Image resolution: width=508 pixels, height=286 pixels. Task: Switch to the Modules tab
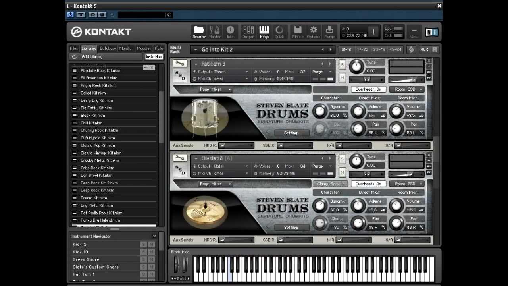144,48
